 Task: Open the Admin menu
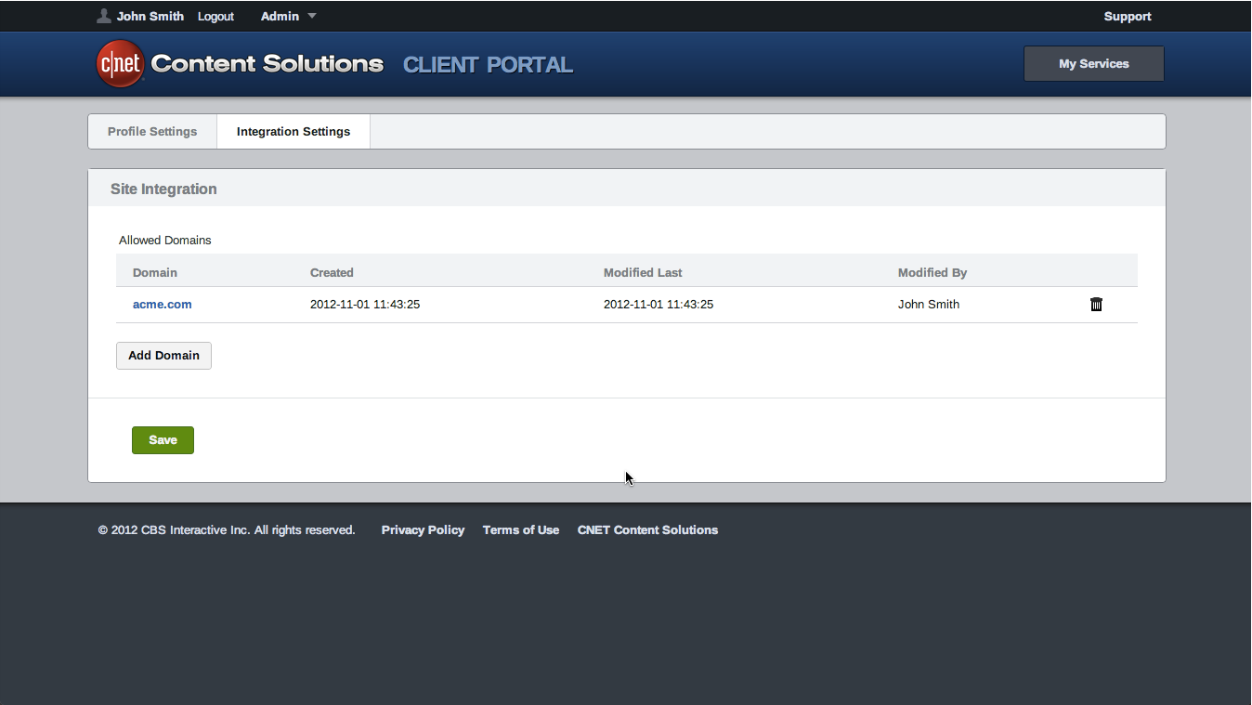pos(280,16)
